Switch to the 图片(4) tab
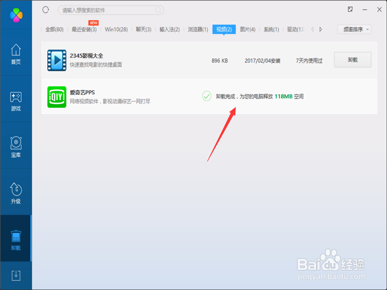Screen dimensions: 387x290 point(248,29)
